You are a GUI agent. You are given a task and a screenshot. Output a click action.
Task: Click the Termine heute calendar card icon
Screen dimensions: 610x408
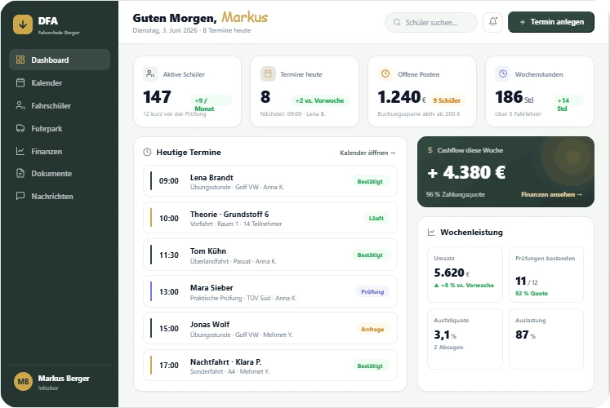268,73
